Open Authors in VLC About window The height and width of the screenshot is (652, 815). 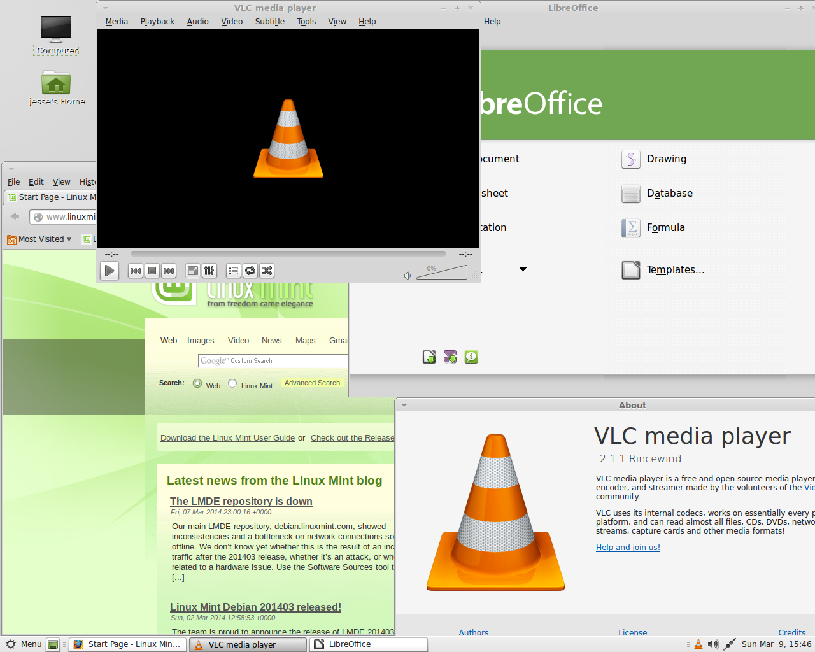pyautogui.click(x=474, y=632)
